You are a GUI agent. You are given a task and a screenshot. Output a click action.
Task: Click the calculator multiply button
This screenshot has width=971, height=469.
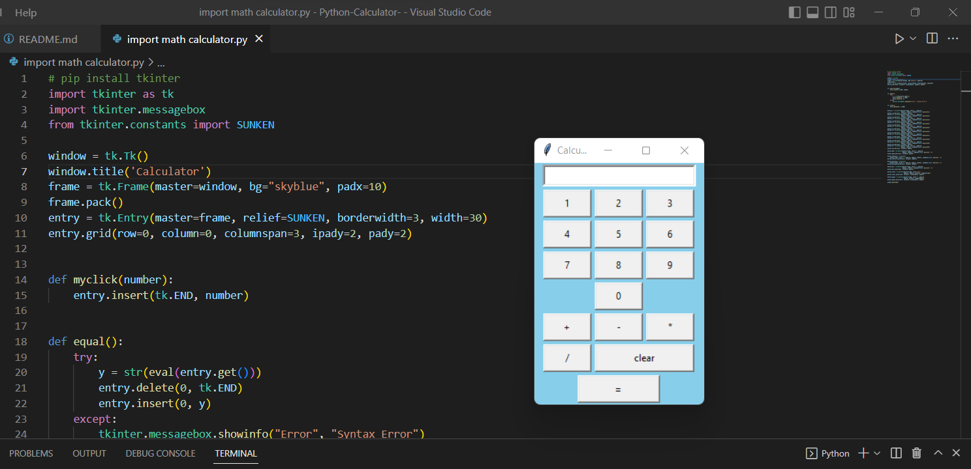click(670, 327)
